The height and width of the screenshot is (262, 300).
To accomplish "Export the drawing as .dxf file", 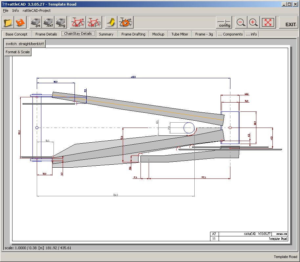I will tap(48, 22).
